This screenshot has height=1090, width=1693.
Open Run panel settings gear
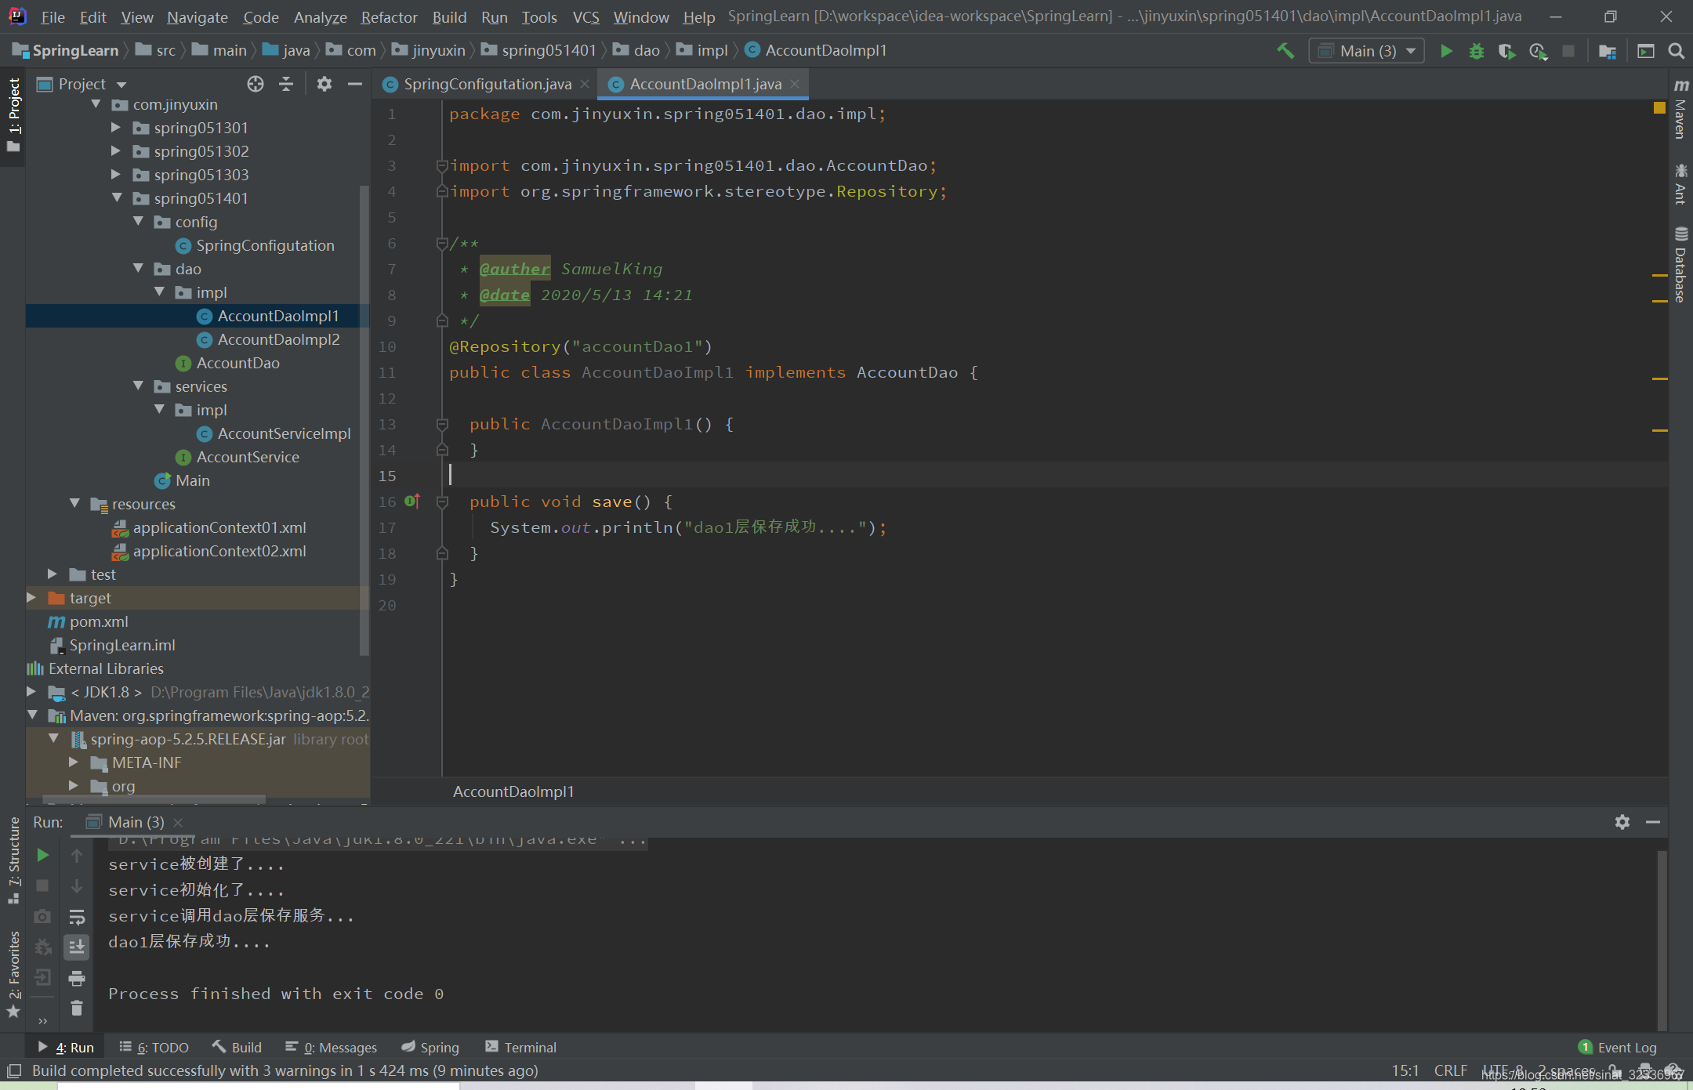click(x=1622, y=822)
